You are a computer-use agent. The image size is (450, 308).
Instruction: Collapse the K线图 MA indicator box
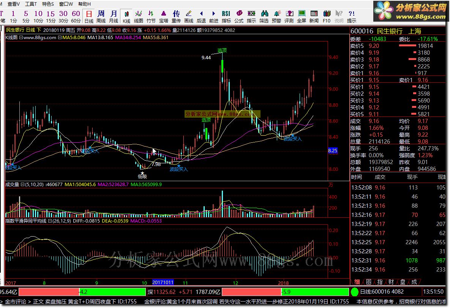point(21,38)
